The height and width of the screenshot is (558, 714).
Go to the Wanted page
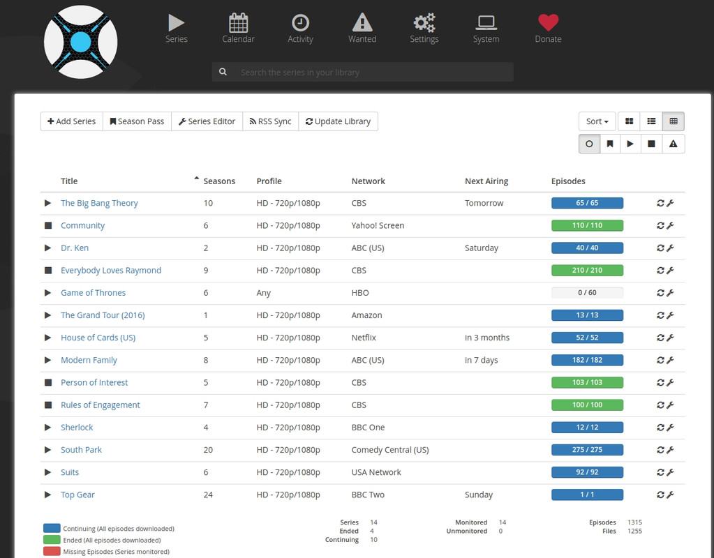click(362, 29)
